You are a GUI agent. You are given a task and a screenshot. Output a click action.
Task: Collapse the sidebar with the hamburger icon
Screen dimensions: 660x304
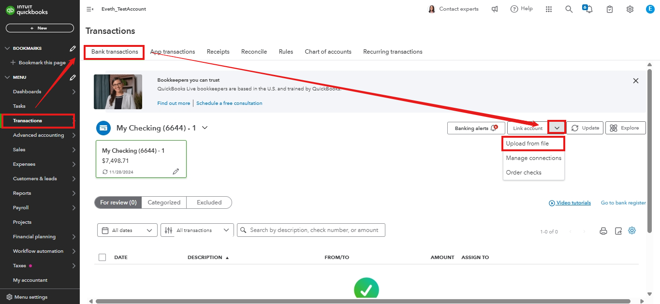tap(89, 9)
